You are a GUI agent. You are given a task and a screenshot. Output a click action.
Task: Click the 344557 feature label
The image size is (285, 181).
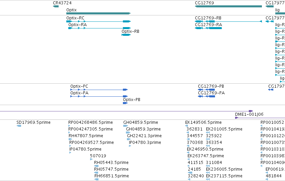click(x=195, y=136)
